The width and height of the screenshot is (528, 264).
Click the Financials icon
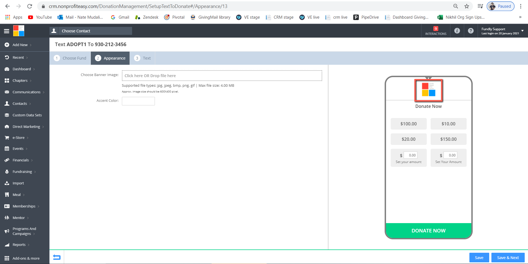(x=7, y=160)
